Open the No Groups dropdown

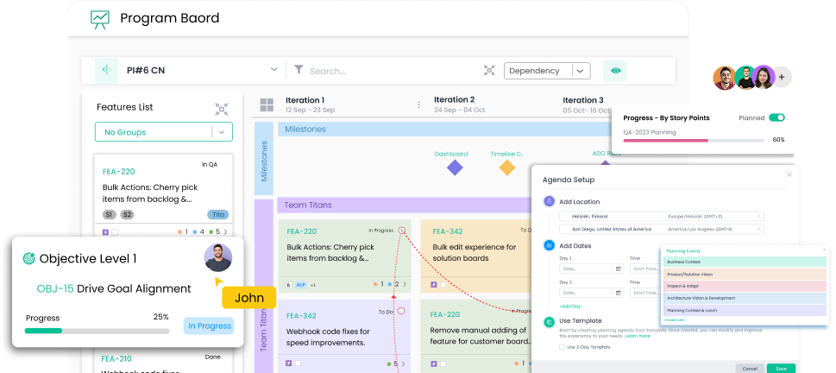(x=164, y=132)
